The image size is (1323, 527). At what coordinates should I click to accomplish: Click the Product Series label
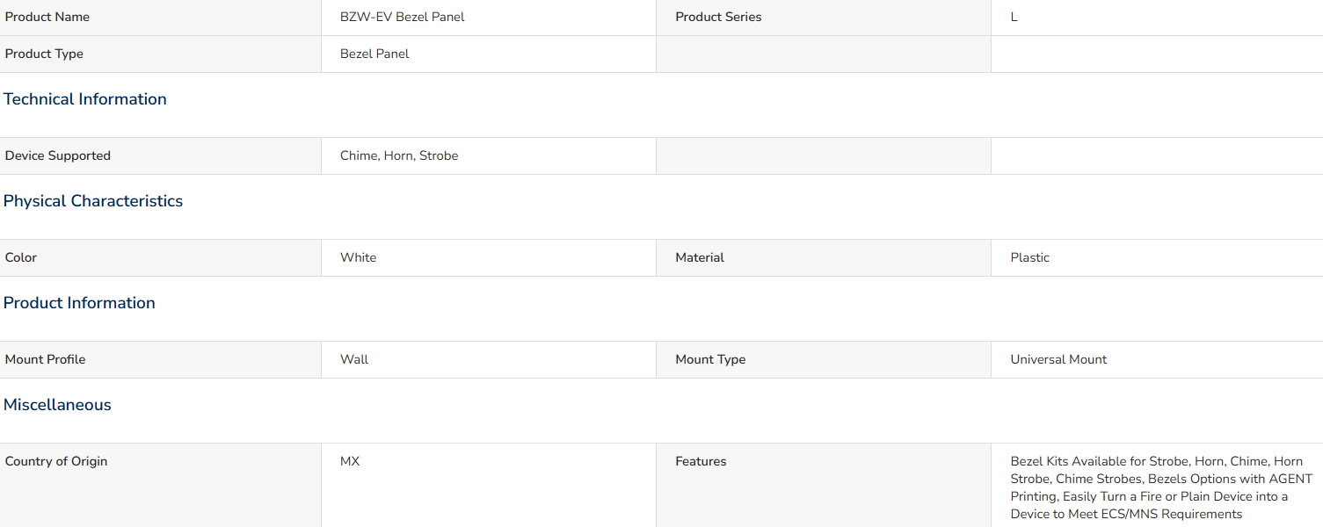[x=718, y=17]
